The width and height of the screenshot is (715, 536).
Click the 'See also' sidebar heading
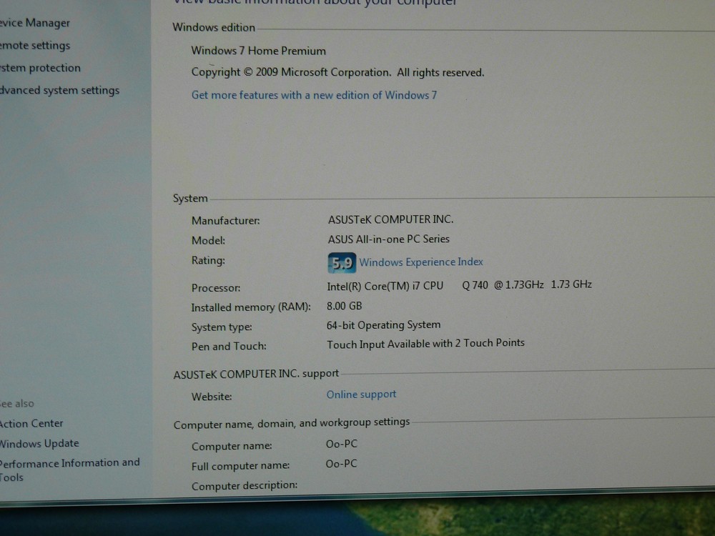point(17,403)
